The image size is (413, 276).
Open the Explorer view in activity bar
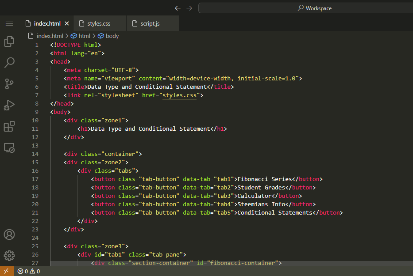click(x=9, y=42)
